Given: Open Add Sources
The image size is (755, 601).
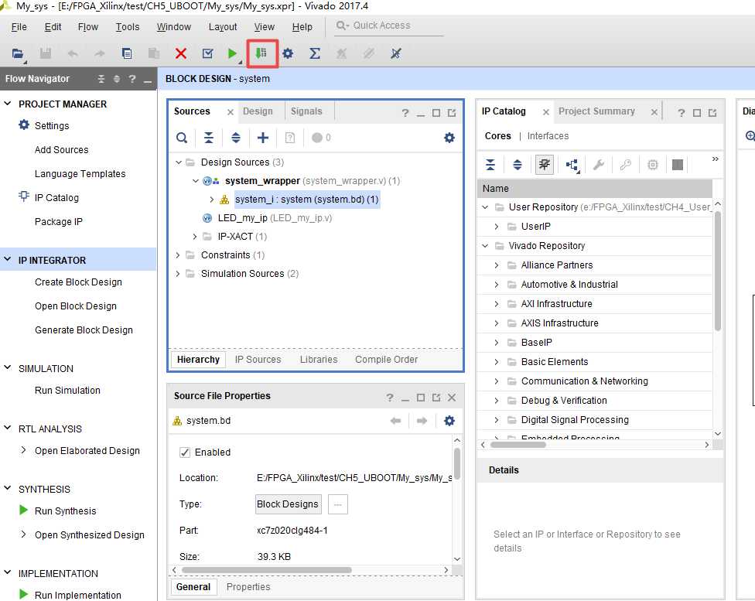Looking at the screenshot, I should [62, 150].
